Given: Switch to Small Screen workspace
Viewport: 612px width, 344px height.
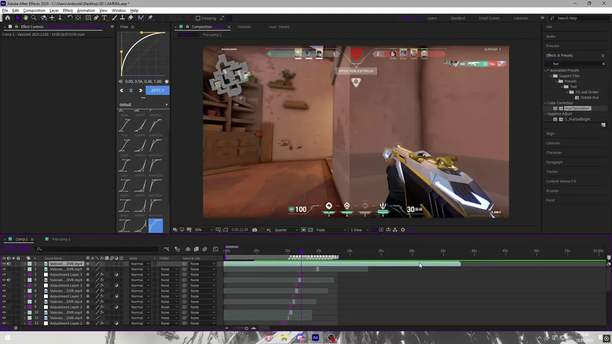Looking at the screenshot, I should [489, 18].
